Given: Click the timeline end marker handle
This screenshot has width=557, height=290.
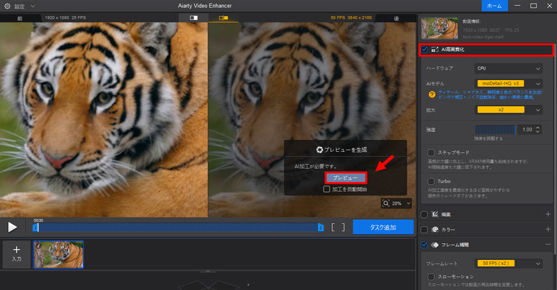Looking at the screenshot, I should (x=321, y=227).
